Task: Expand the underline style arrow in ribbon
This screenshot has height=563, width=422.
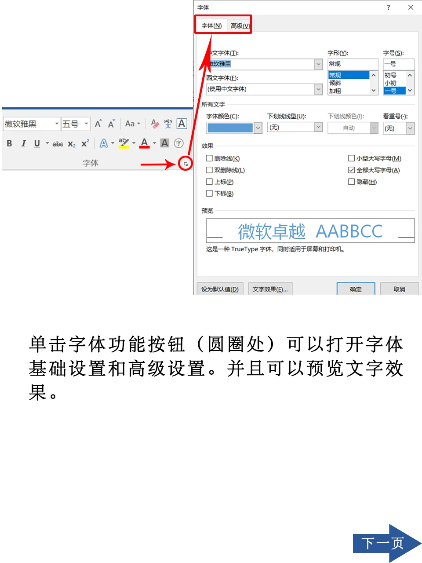Action: 47,143
